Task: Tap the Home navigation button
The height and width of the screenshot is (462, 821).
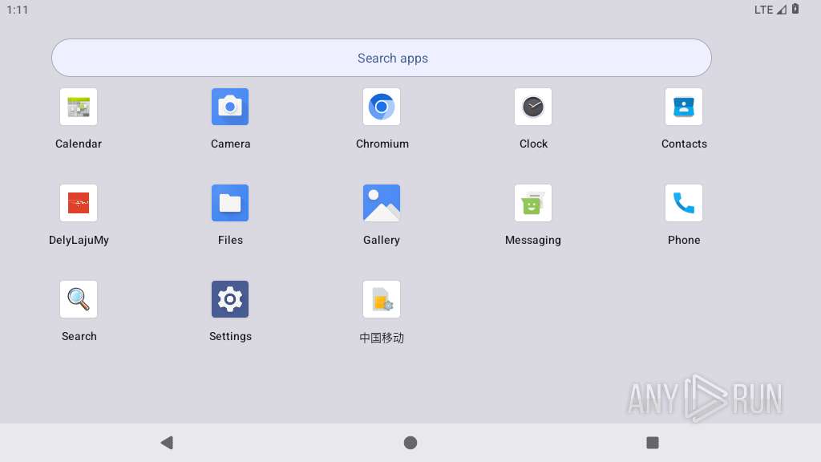Action: click(x=410, y=443)
